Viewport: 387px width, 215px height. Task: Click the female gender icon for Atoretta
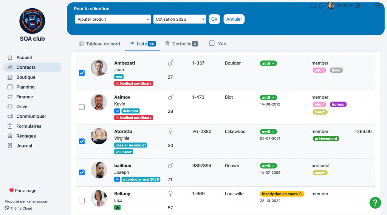170,132
